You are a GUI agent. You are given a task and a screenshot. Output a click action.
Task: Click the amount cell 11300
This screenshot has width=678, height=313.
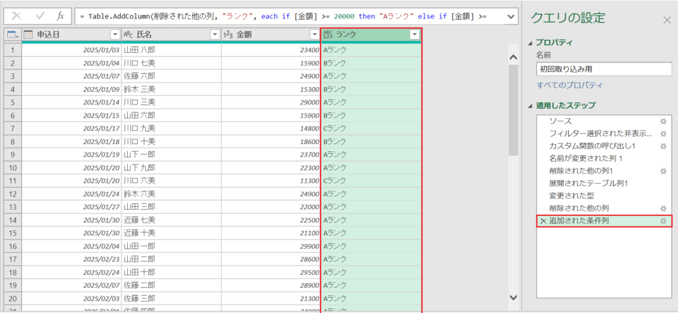coord(271,181)
